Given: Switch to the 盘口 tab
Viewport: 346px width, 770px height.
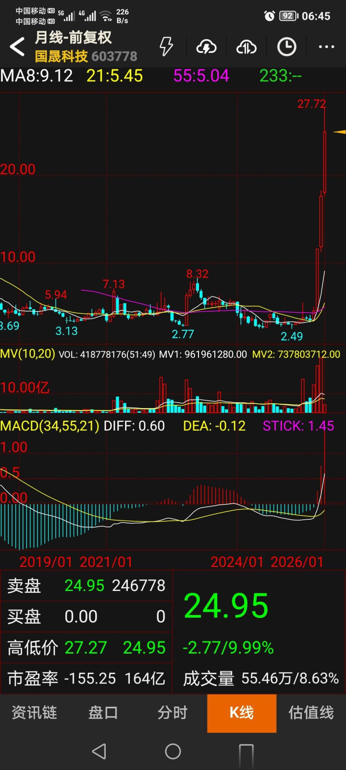Looking at the screenshot, I should pos(103,713).
